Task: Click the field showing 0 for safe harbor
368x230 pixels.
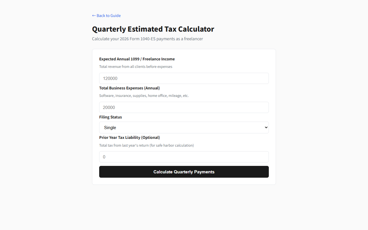Action: coord(184,157)
